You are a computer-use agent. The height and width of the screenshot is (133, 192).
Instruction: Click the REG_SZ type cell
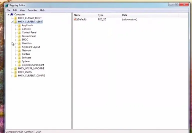(102, 20)
